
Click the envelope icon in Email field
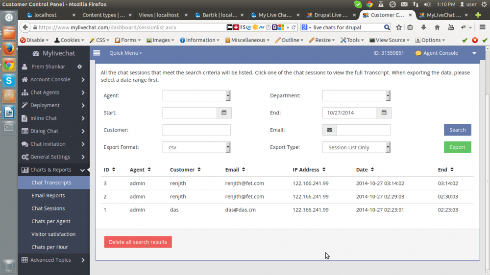pos(329,130)
